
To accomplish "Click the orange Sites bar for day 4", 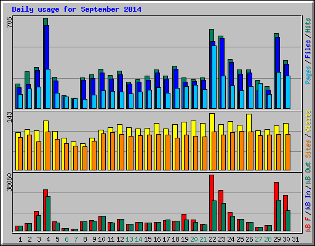I will [48, 151].
